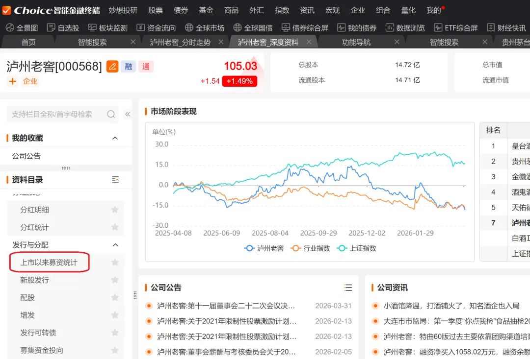
Task: Click the 融 margin badge
Action: 129,67
